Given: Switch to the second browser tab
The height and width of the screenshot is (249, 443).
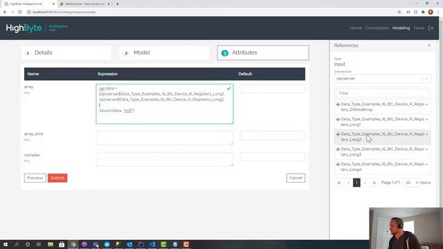Looking at the screenshot, I should tap(84, 4).
